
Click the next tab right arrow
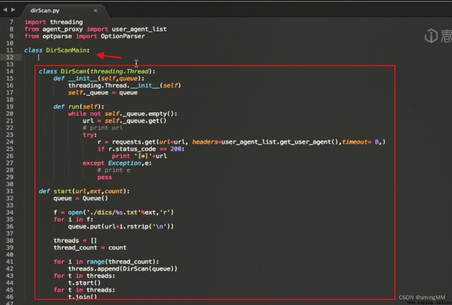(x=13, y=10)
